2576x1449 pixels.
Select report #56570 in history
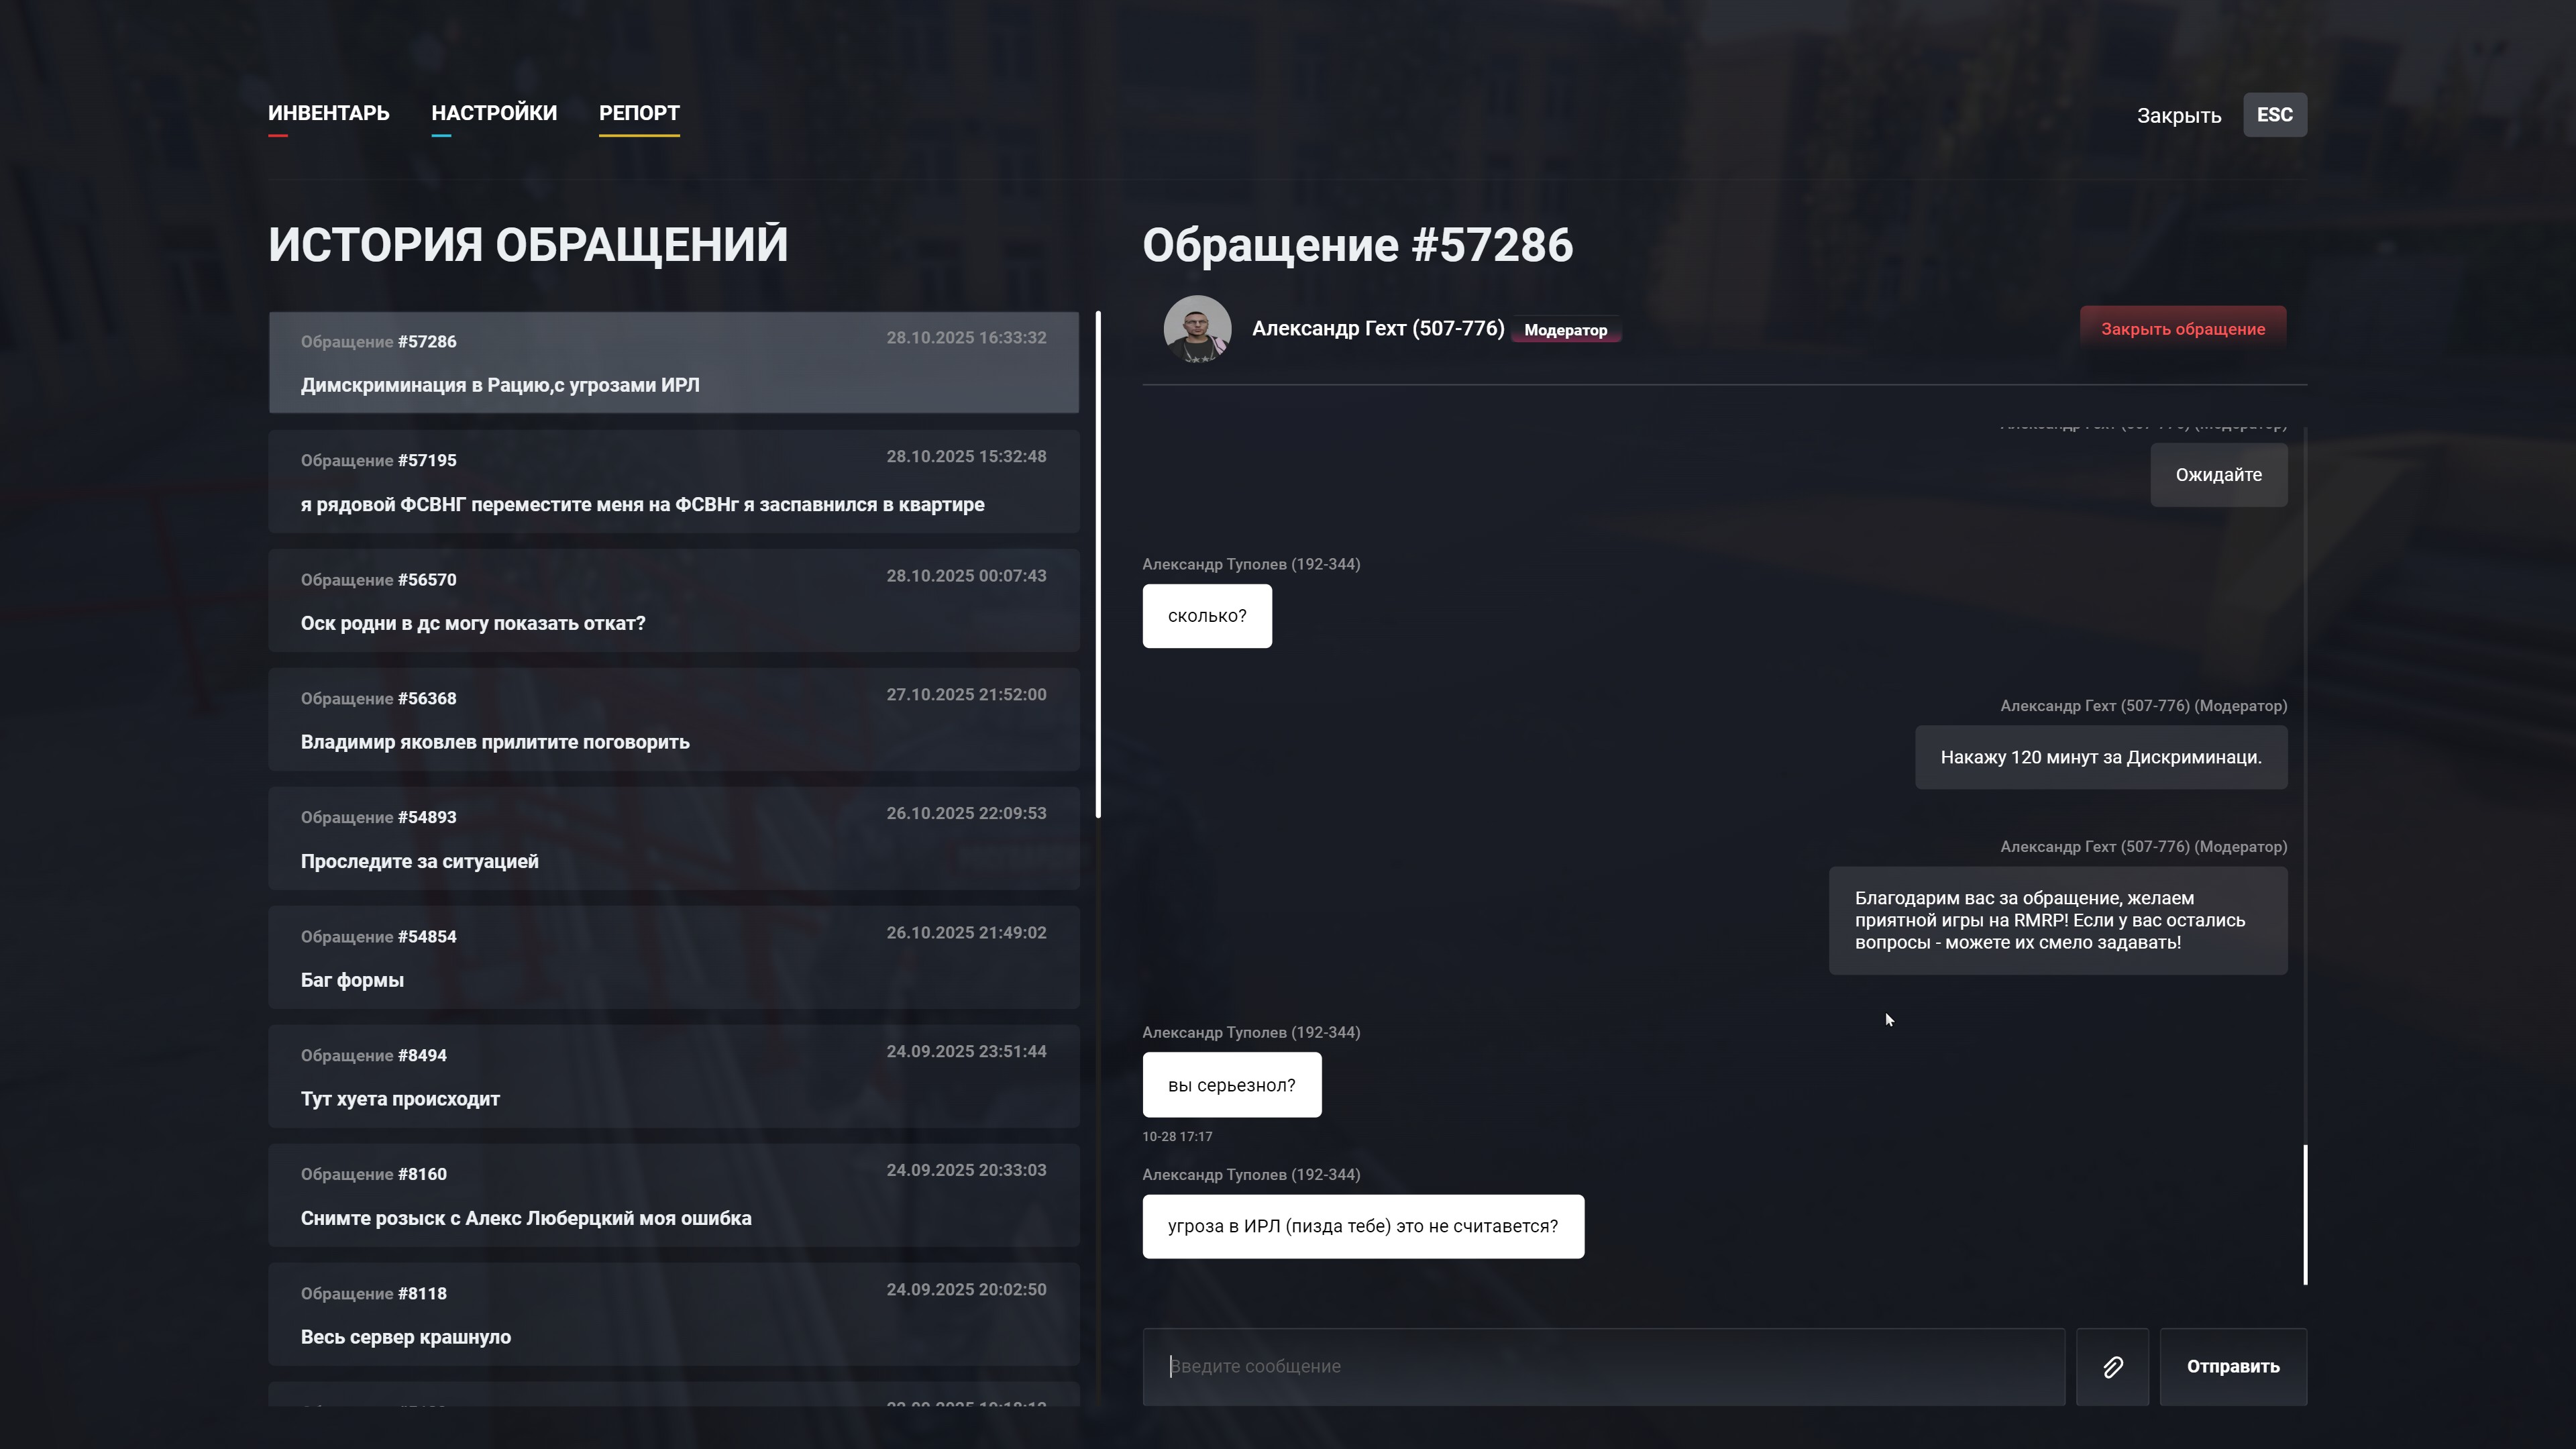click(673, 600)
